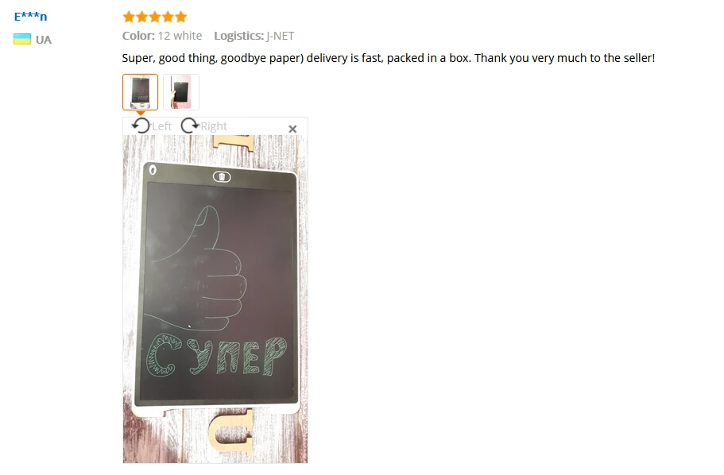Click the fifth orange rating star

tap(181, 17)
